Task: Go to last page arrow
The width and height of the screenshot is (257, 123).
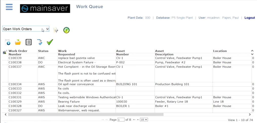Action: (x=138, y=119)
